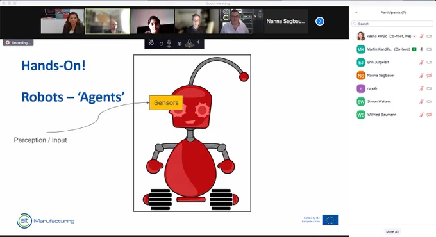
Task: Click the recording dot next to Vesna Krnjic
Action: coord(415,36)
